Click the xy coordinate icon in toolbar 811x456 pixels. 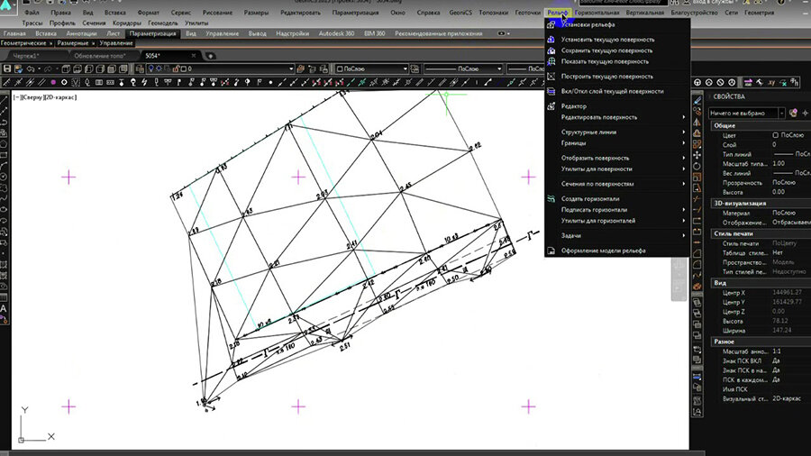(771, 82)
